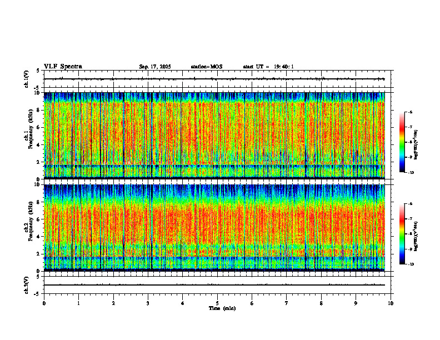Click the ch.3 waveform trace

(214, 285)
